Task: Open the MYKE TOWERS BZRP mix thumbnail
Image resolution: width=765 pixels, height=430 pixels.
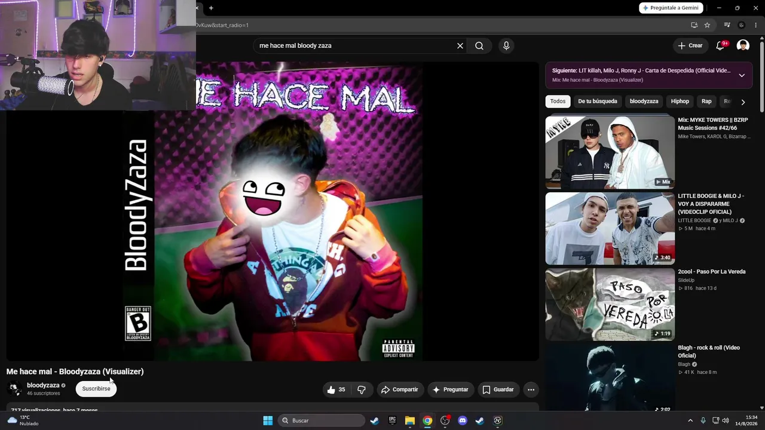Action: tap(610, 152)
